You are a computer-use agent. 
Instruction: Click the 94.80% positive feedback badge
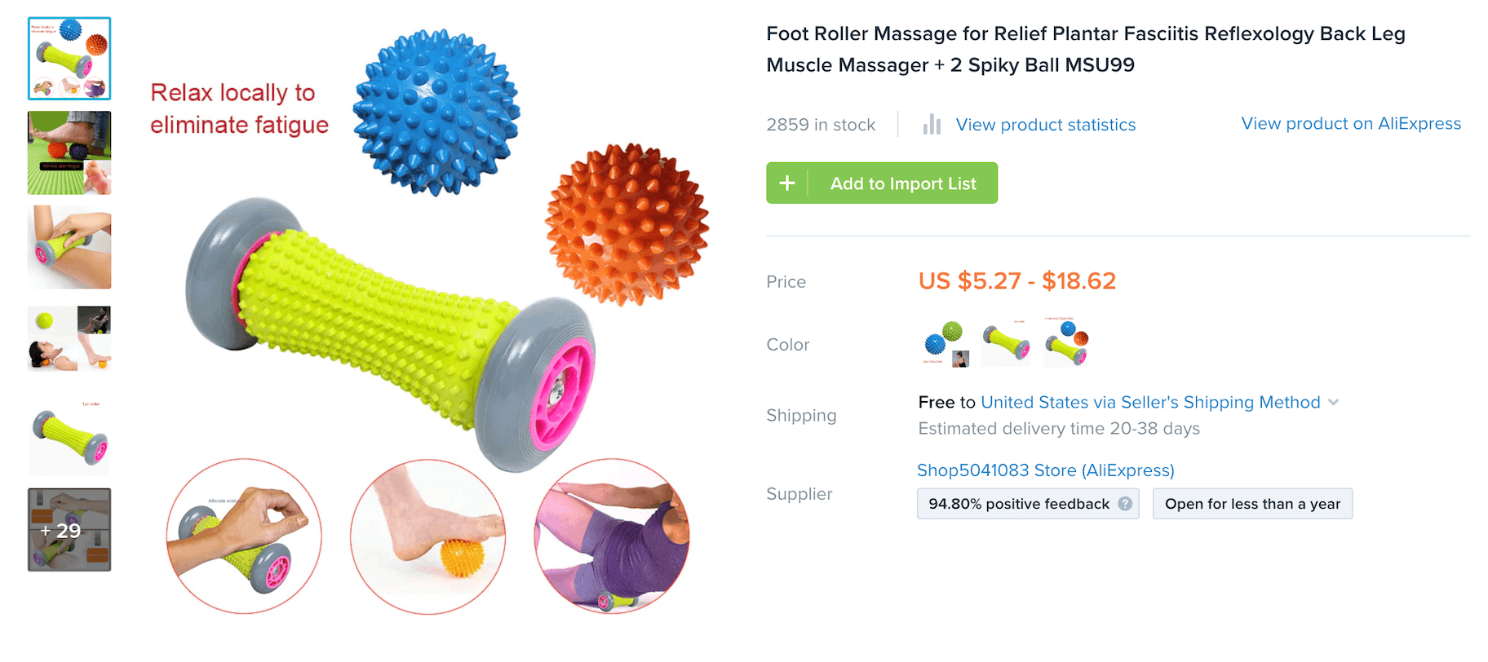point(1028,504)
